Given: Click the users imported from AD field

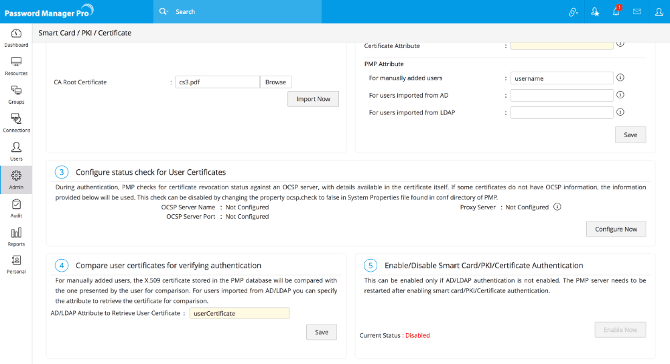Looking at the screenshot, I should coord(561,96).
